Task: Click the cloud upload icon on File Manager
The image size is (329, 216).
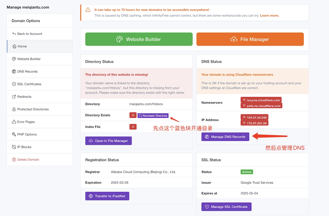Action: pyautogui.click(x=234, y=39)
